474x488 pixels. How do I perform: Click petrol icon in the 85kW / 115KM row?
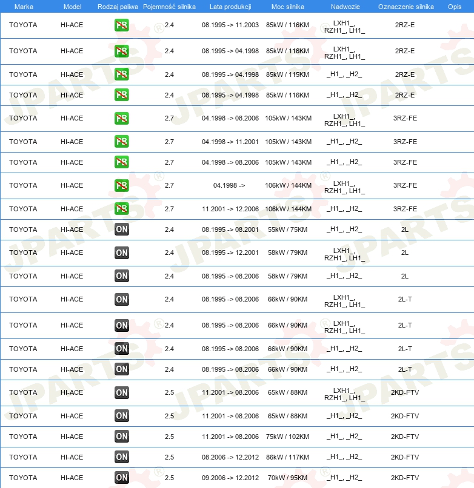(121, 74)
